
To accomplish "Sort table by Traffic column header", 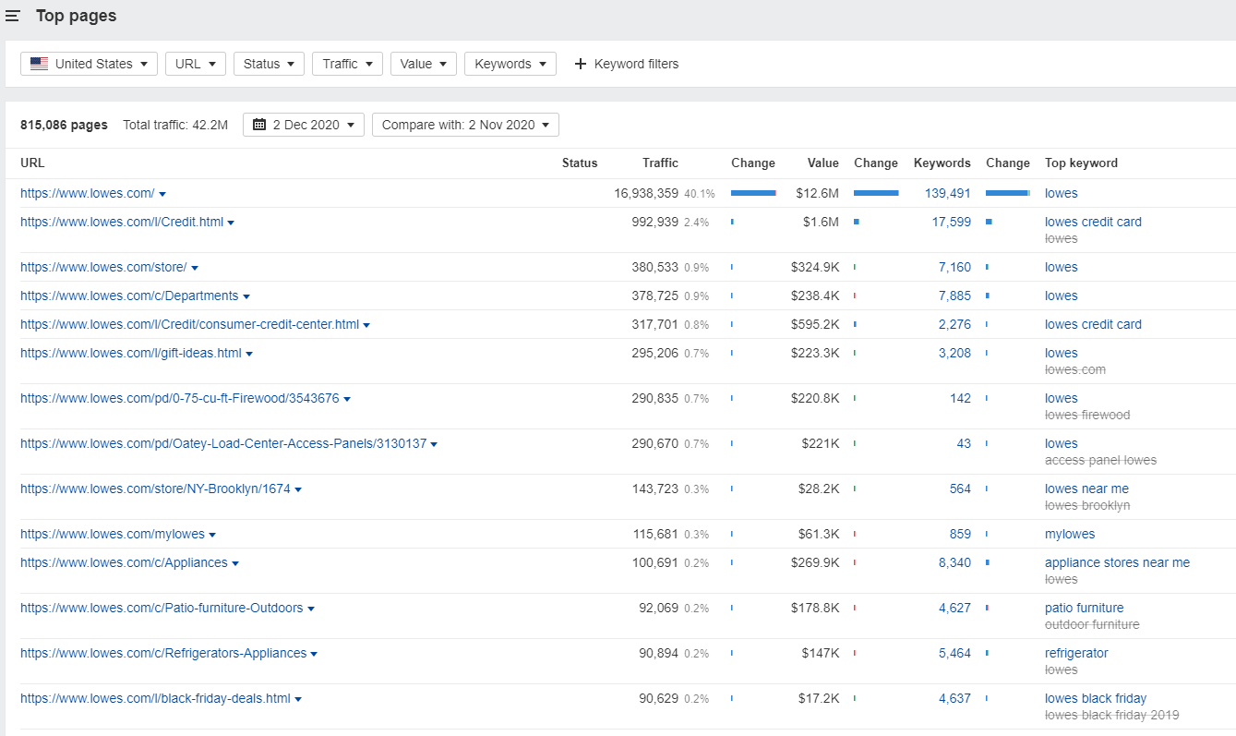I will tap(660, 163).
